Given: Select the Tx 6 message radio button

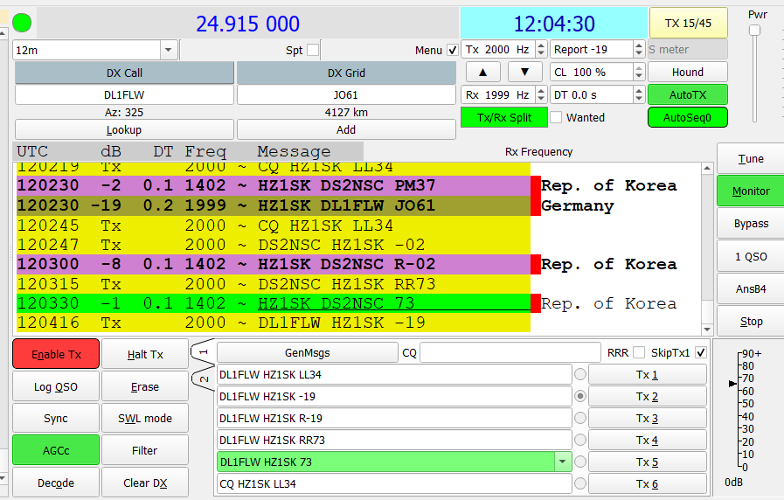Looking at the screenshot, I should coord(580,483).
